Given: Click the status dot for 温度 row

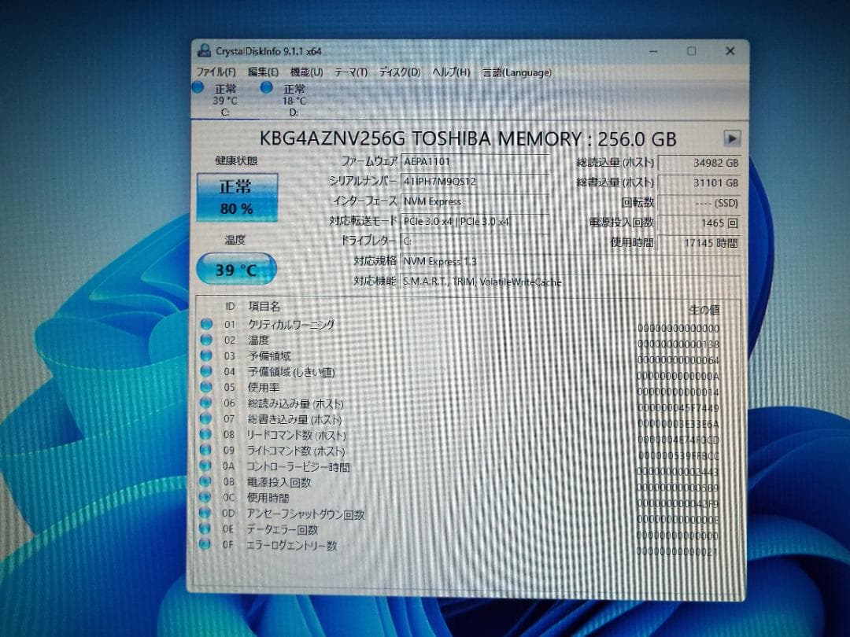Looking at the screenshot, I should 207,340.
